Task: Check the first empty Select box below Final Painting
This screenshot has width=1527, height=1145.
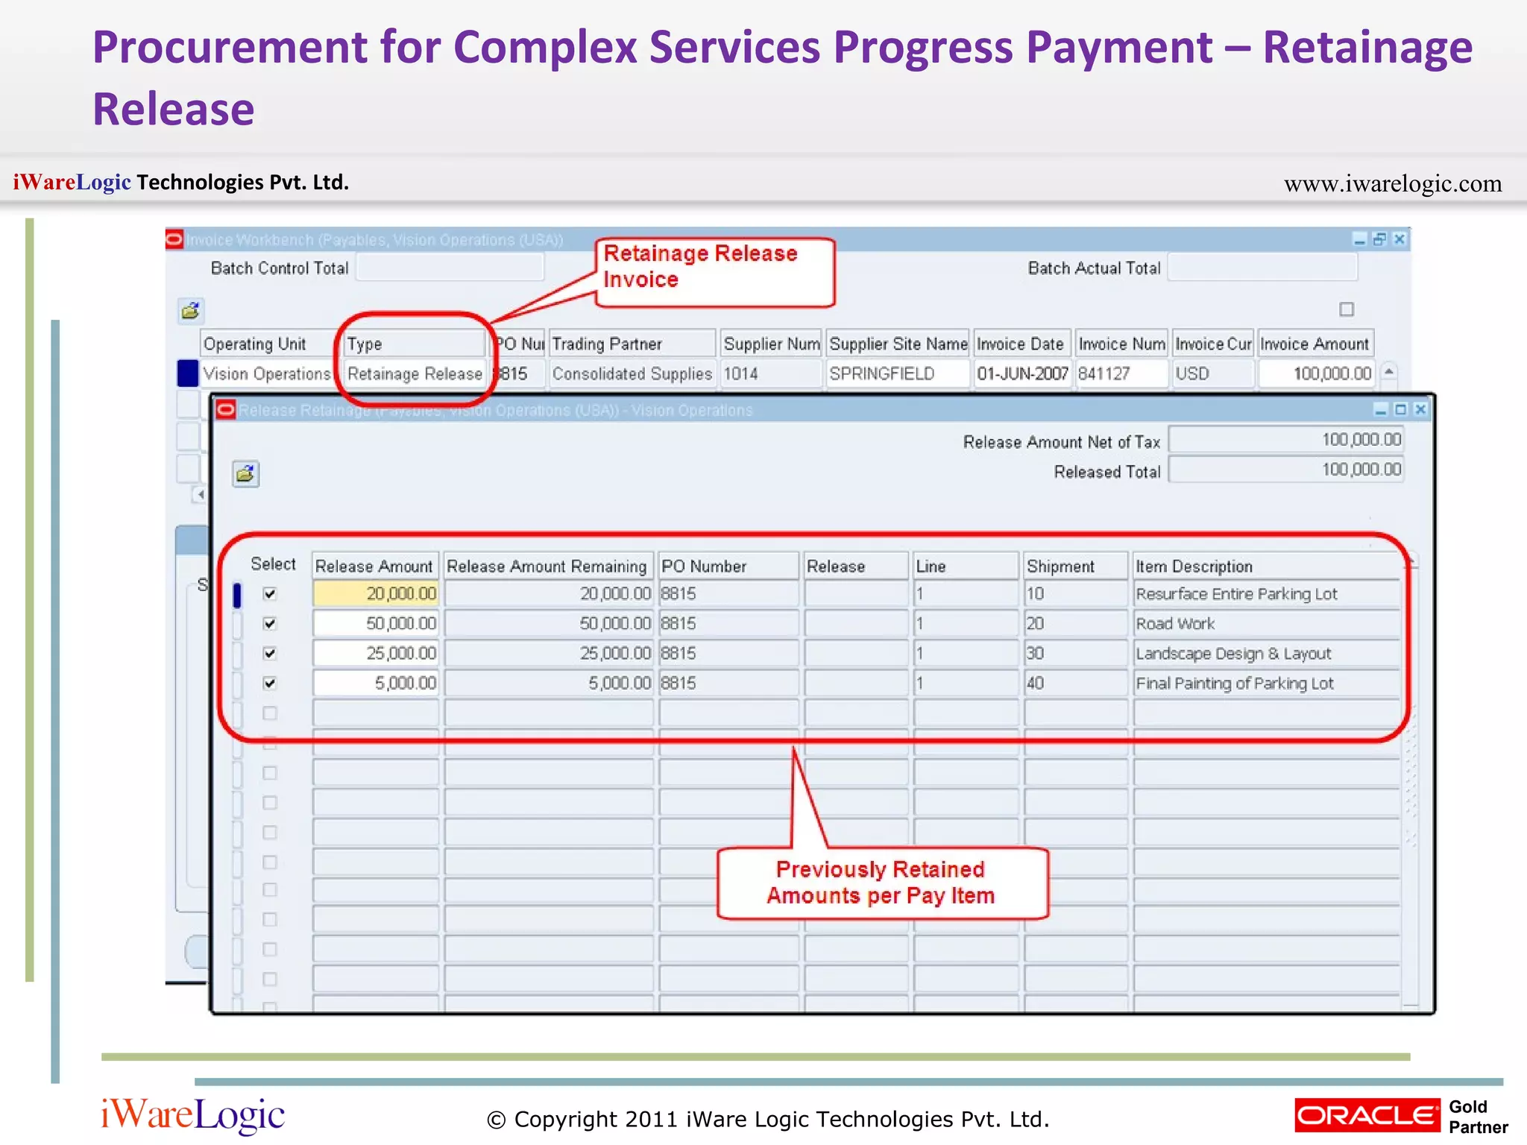Action: coord(270,713)
